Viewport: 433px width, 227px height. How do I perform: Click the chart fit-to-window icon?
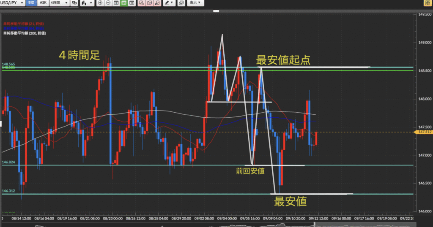116,3
